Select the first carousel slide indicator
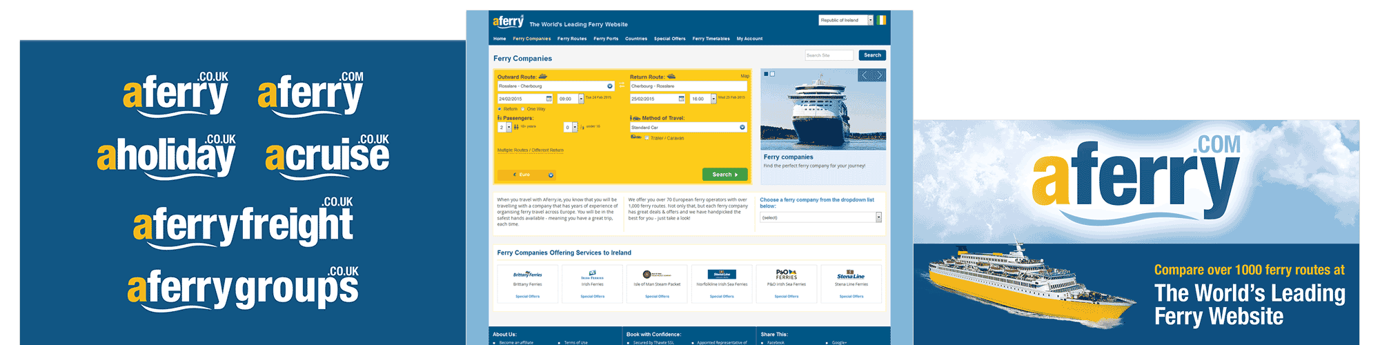1380x345 pixels. tap(766, 74)
